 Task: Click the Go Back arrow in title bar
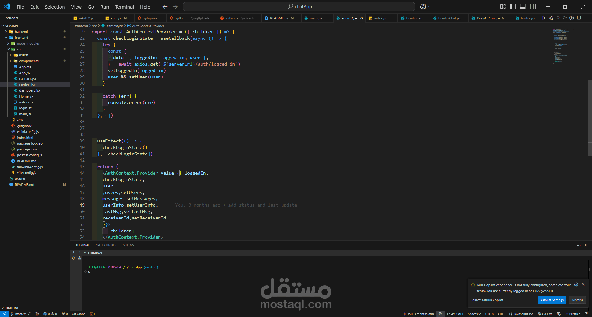pos(165,6)
